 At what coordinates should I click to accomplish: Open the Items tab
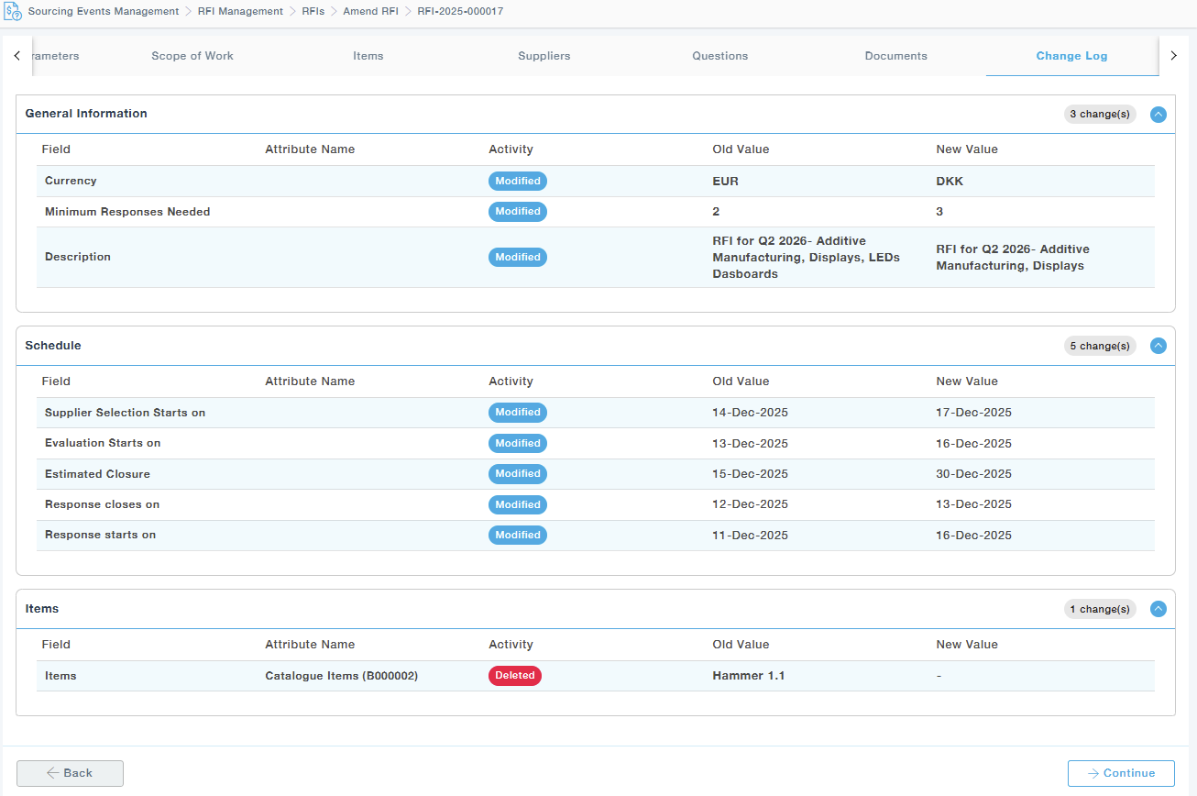368,56
